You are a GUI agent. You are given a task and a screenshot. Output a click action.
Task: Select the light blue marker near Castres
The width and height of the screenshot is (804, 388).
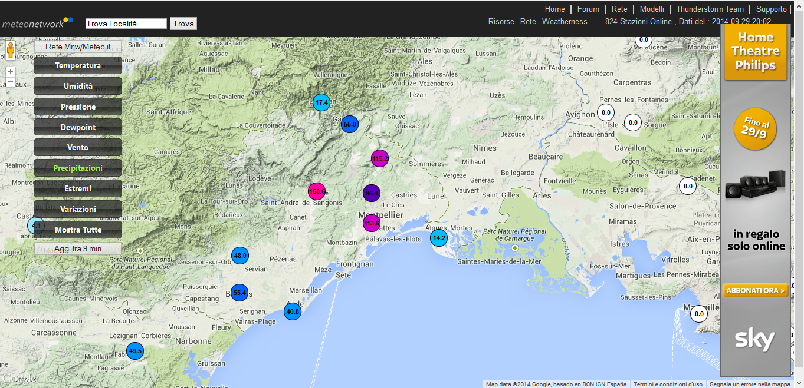[x=36, y=225]
